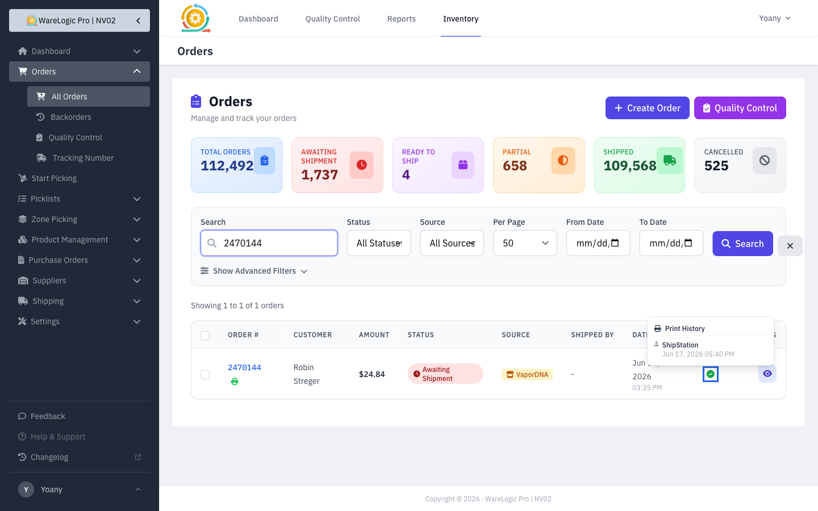Image resolution: width=818 pixels, height=511 pixels.
Task: Expand Show Advanced Filters
Action: [x=254, y=271]
